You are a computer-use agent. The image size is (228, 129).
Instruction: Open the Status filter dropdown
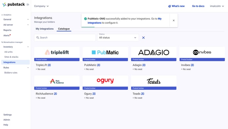[118, 38]
